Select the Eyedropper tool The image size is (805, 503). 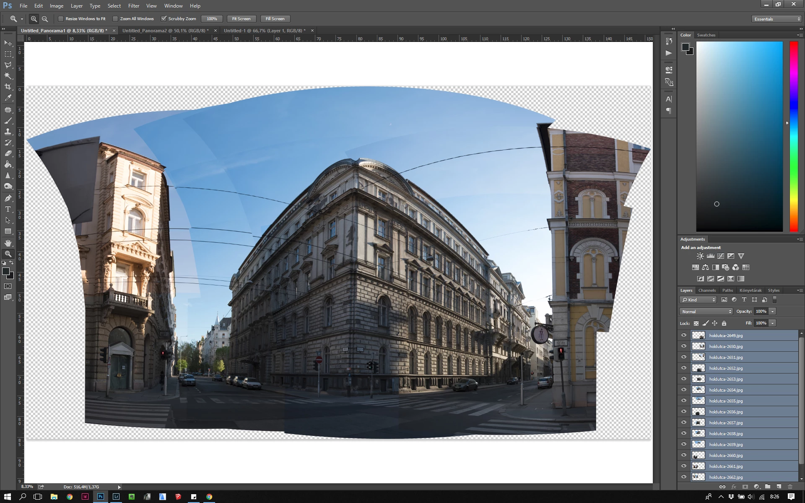(x=8, y=98)
